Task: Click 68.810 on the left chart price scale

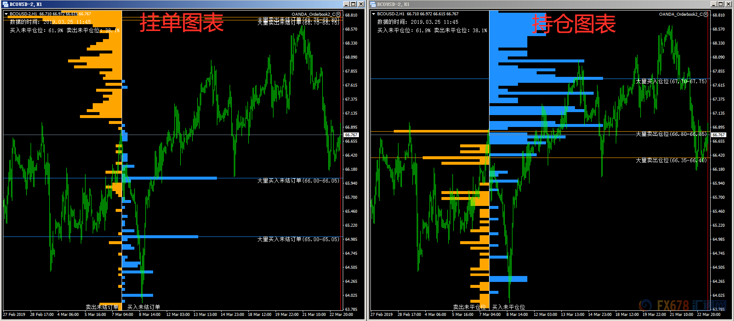Action: coord(351,15)
